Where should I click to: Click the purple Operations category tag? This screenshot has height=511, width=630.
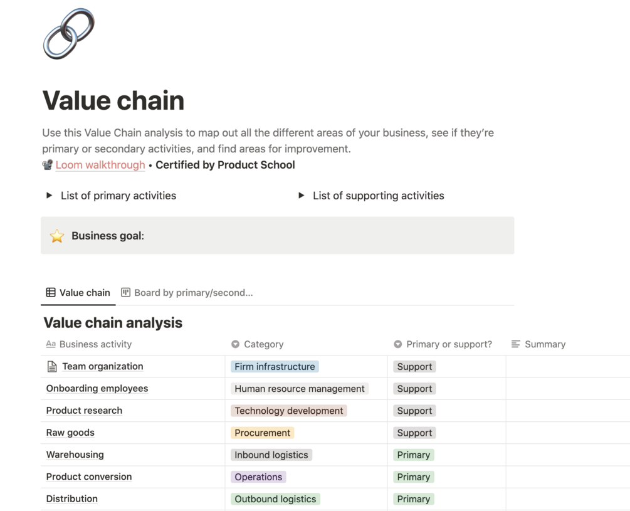[x=258, y=477]
